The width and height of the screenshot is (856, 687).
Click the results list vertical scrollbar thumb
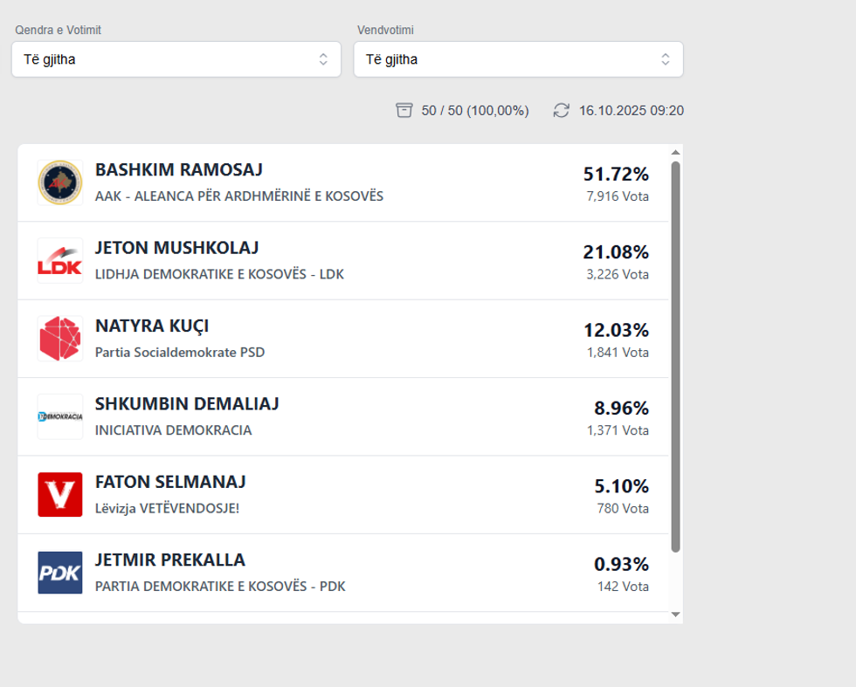click(x=675, y=356)
